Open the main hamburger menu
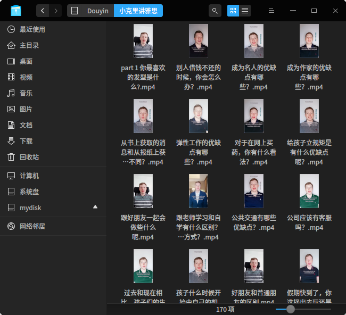The image size is (346, 315). (x=271, y=11)
